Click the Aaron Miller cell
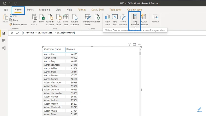Screen dimensions: 206x116 tap(50, 68)
